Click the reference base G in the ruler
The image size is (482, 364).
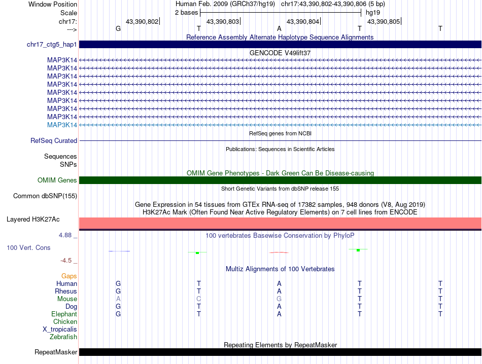pyautogui.click(x=118, y=28)
